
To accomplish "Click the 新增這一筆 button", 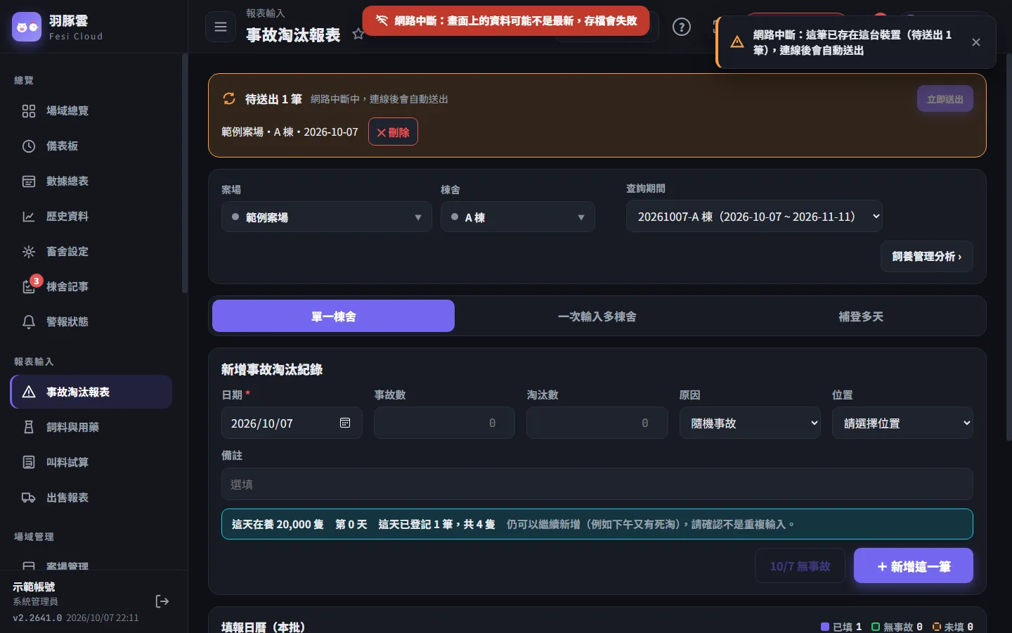I will 914,566.
